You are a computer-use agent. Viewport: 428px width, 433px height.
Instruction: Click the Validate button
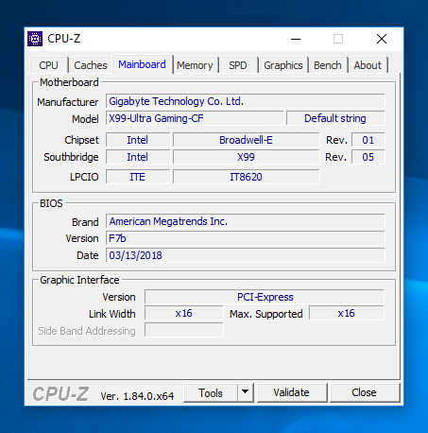click(x=292, y=392)
